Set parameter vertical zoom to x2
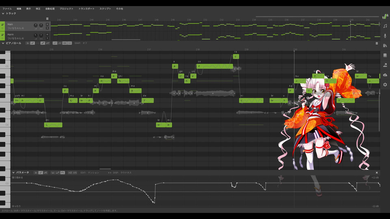 (x=70, y=173)
